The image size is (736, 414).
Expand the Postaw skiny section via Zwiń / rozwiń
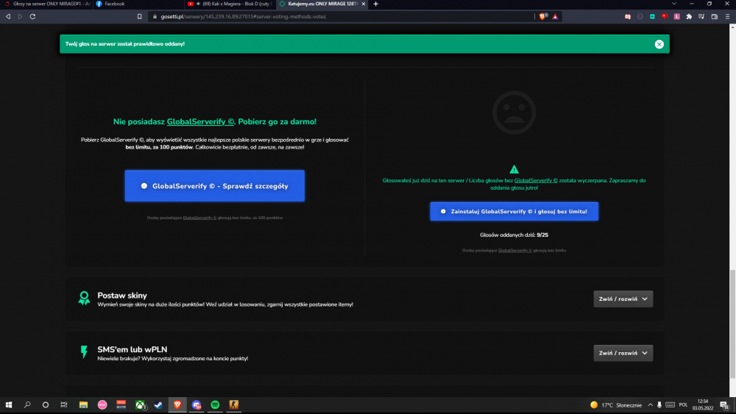[623, 299]
